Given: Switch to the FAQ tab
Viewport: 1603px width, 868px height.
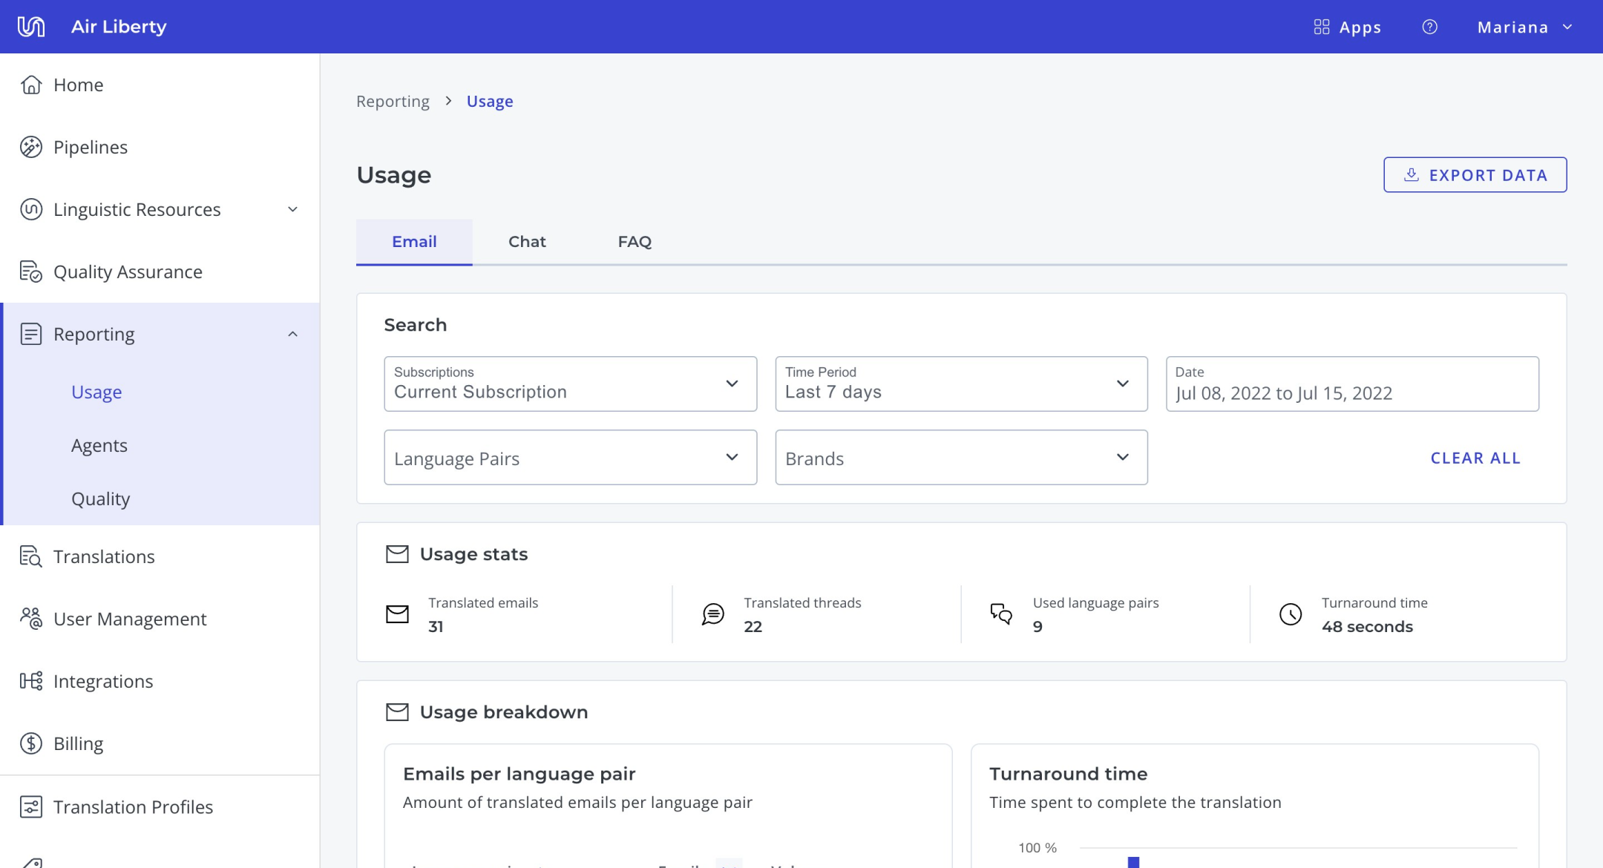Looking at the screenshot, I should pos(635,242).
